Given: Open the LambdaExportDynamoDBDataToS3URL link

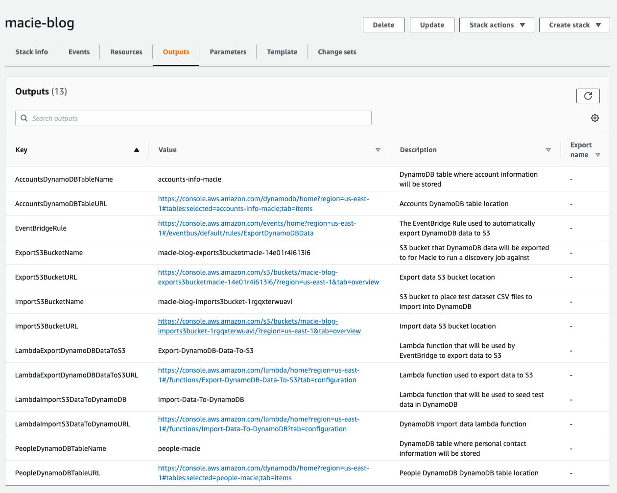Looking at the screenshot, I should pyautogui.click(x=259, y=375).
